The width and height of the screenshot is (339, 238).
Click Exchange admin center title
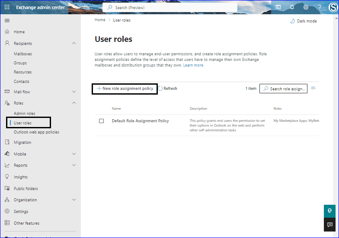tap(41, 7)
